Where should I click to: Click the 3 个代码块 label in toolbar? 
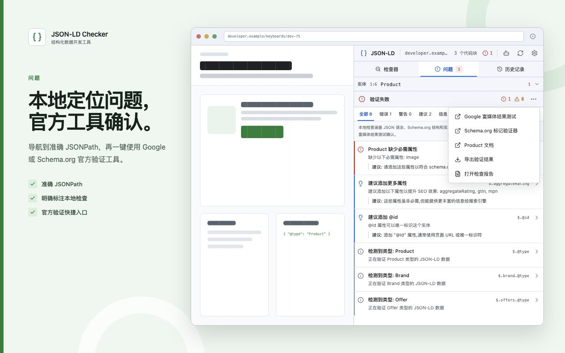(466, 53)
